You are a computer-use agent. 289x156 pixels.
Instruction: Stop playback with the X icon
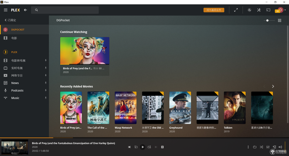162,147
